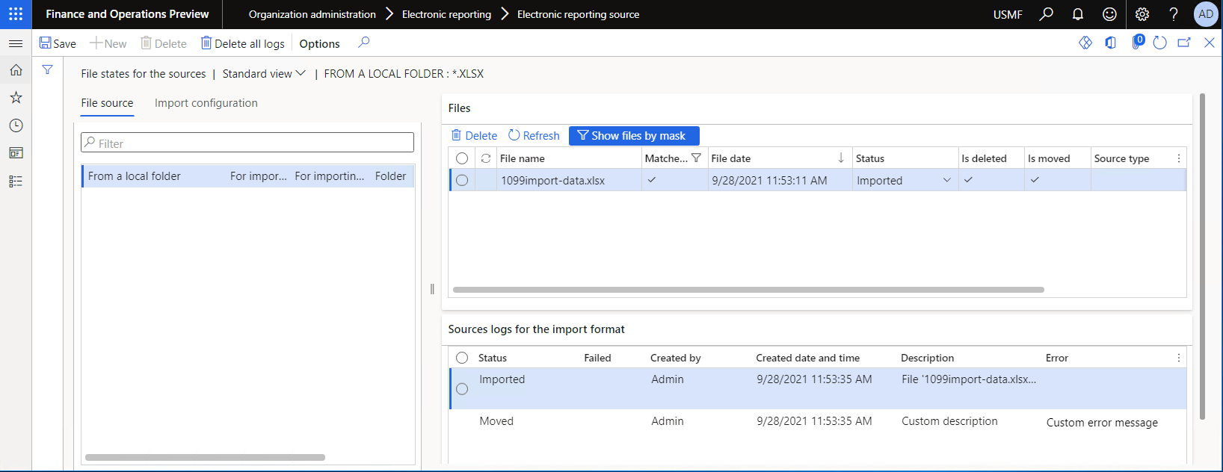Select all rows in source logs grid

tap(462, 358)
